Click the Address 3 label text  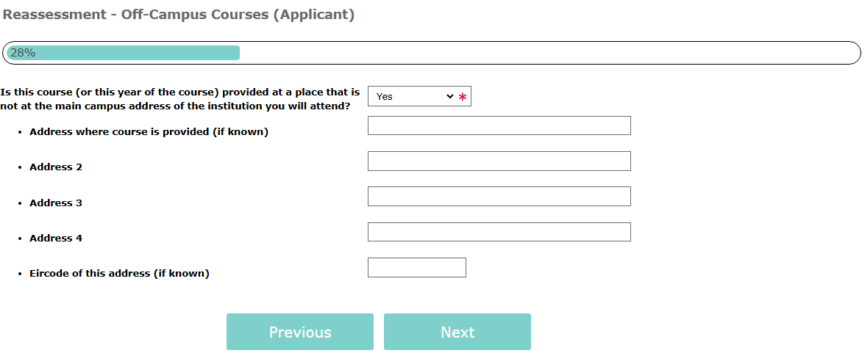coord(56,203)
